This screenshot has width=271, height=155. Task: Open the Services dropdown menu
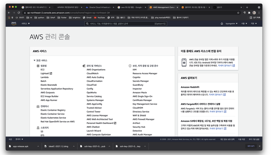(25, 24)
